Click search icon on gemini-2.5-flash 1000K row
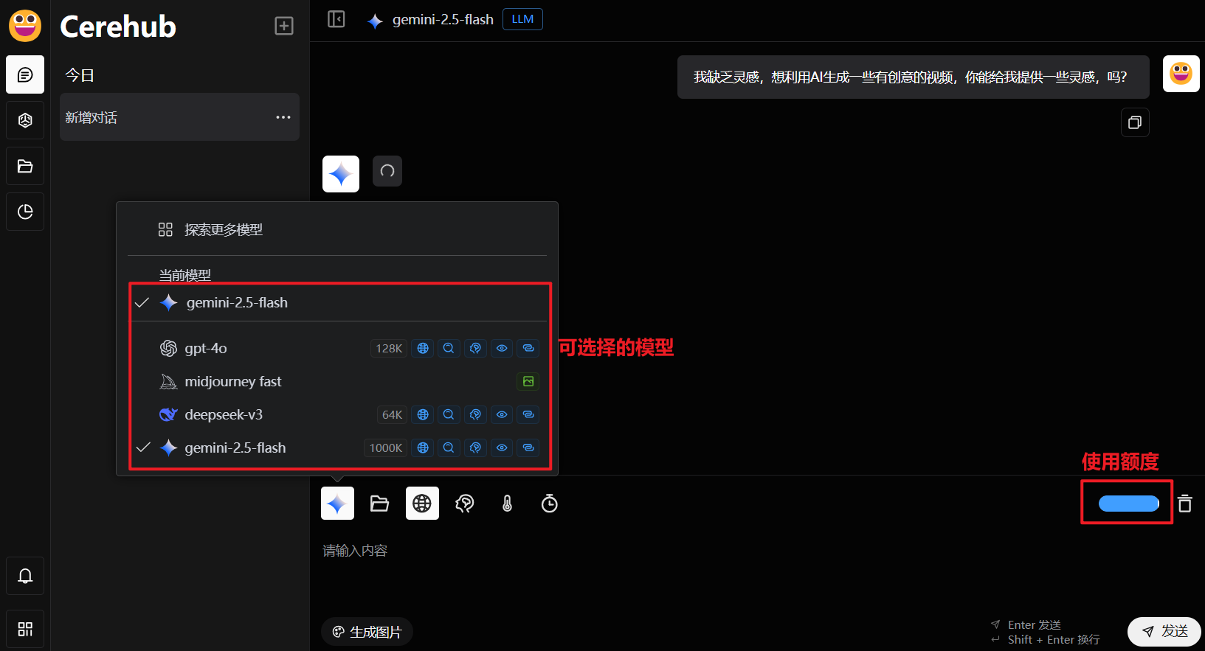Screen dimensions: 1205x651 point(449,448)
